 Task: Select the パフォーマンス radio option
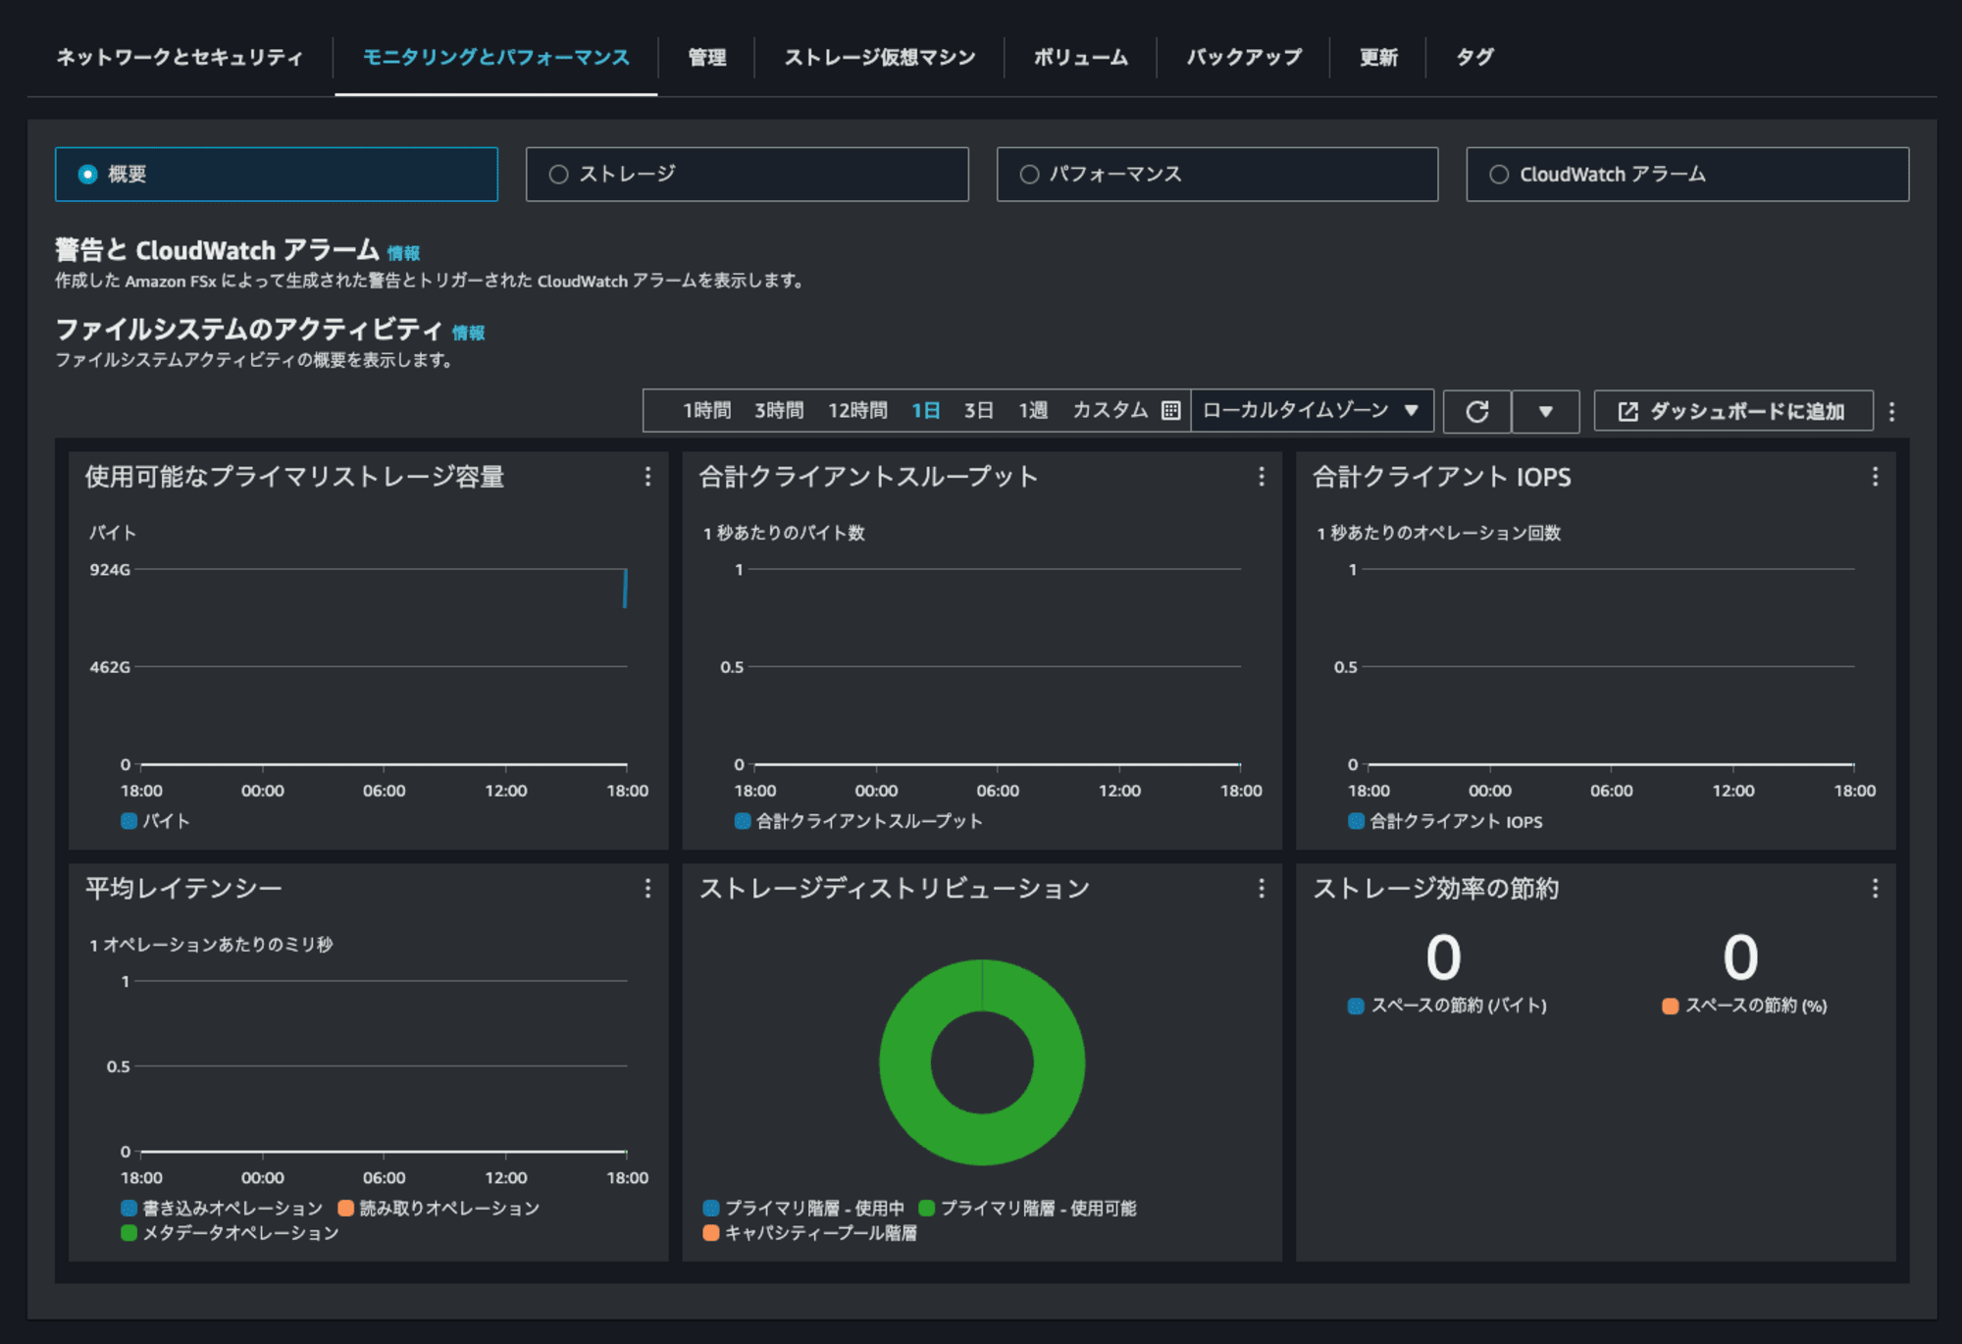[1217, 175]
